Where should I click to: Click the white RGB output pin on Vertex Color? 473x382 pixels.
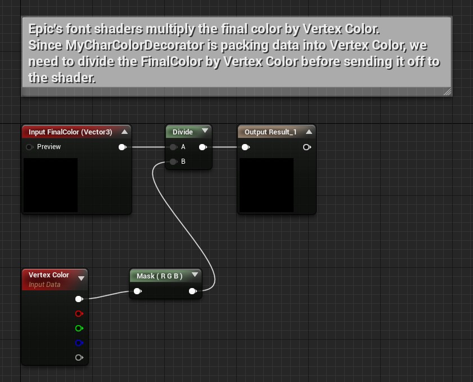pos(79,299)
